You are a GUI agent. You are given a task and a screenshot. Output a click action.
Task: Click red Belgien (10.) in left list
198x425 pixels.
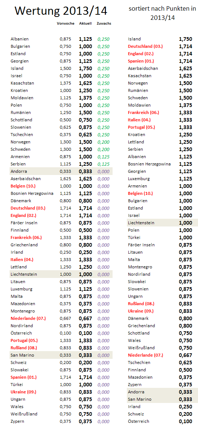[22, 186]
